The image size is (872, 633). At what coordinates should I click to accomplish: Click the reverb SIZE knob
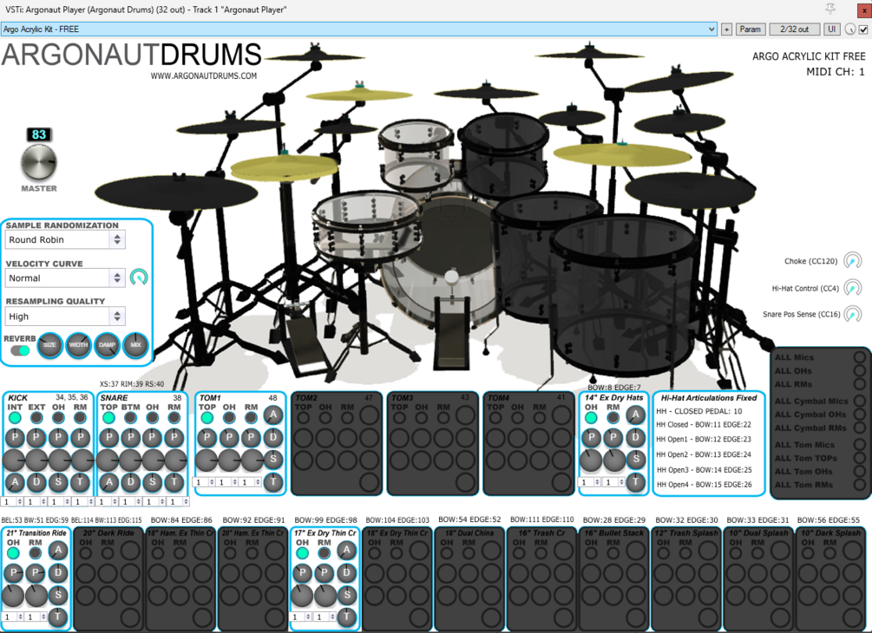click(x=49, y=345)
